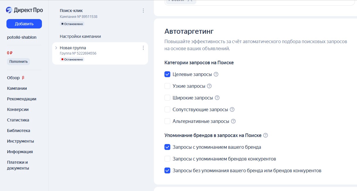The height and width of the screenshot is (191, 357).
Task: Open three-dot menu for Новая группа
Action: (143, 48)
